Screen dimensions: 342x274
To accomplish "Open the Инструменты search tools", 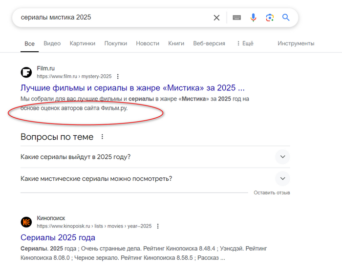I will click(296, 43).
